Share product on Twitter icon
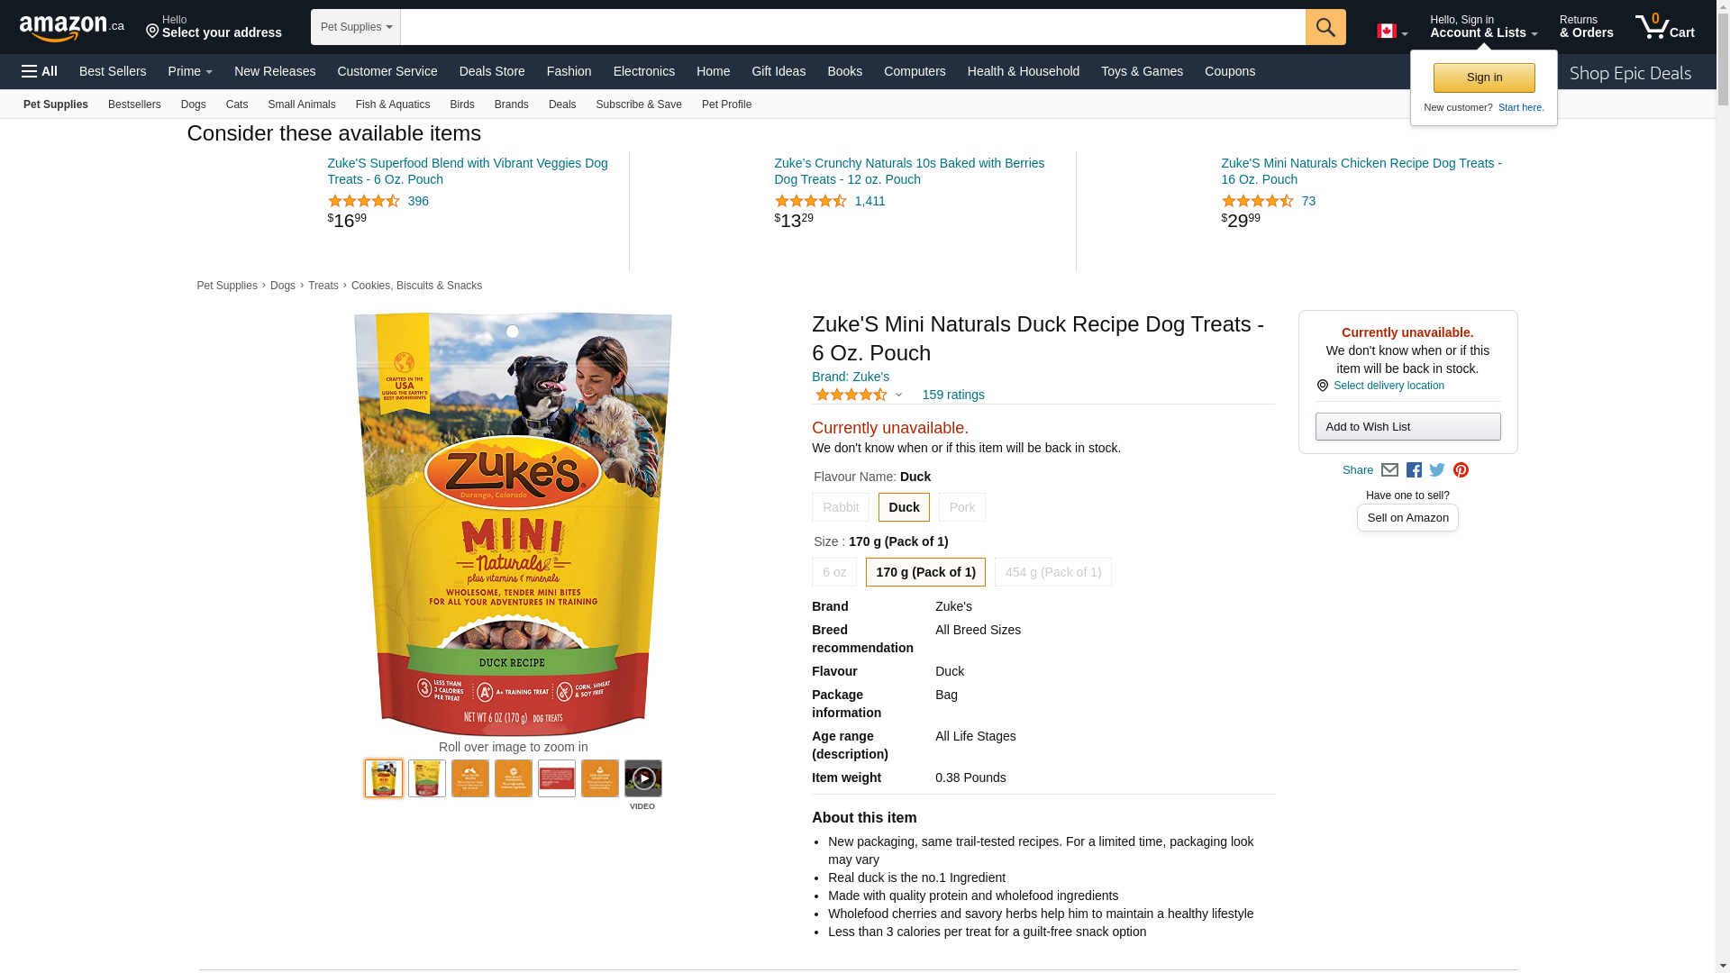Viewport: 1730px width, 973px height. click(x=1437, y=470)
